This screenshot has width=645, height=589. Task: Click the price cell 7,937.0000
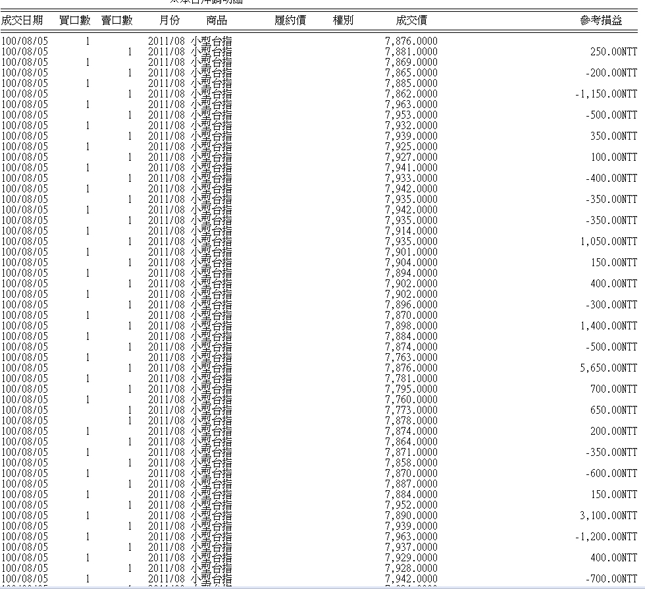411,547
